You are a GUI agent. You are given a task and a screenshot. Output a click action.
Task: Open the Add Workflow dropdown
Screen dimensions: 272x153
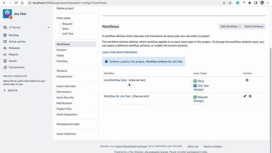[230, 26]
